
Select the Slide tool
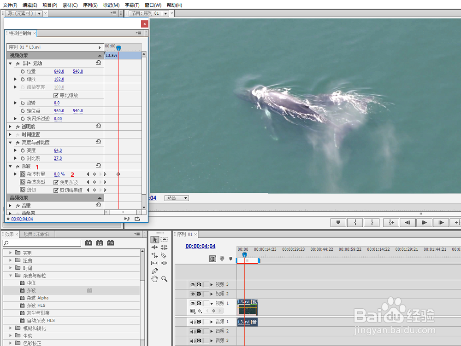[x=164, y=263]
